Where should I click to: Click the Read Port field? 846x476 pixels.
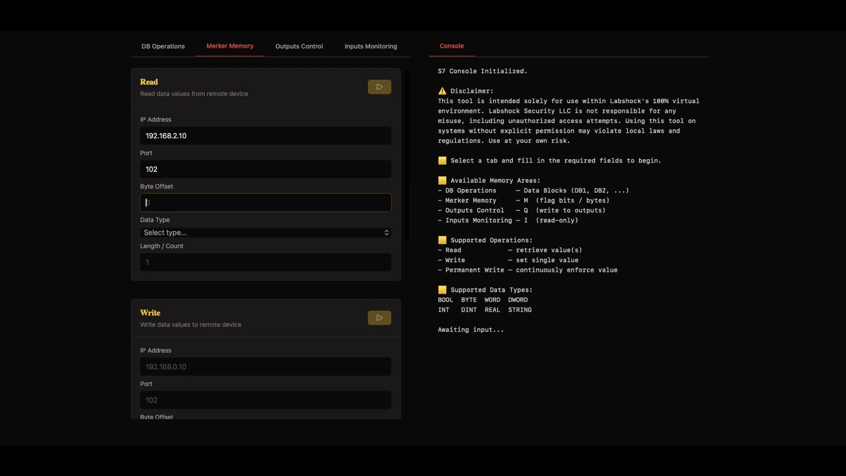pos(266,169)
